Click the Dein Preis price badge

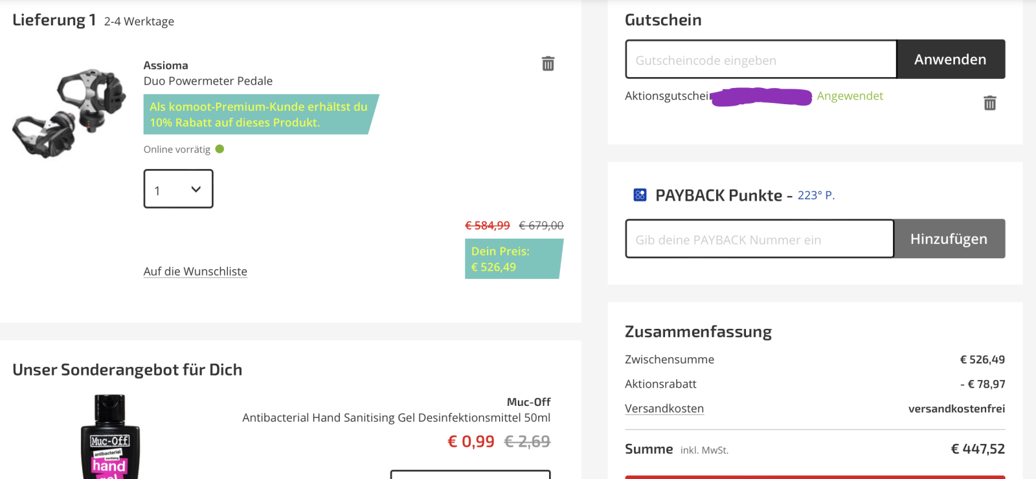pos(513,259)
